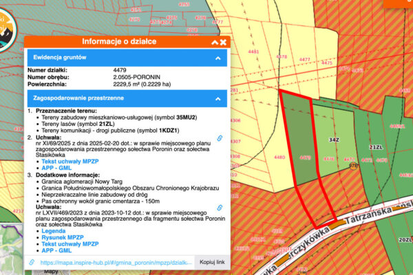Open link icon next to uchwała LXVII/469/2023
This screenshot has height=275, width=413.
coord(220,208)
